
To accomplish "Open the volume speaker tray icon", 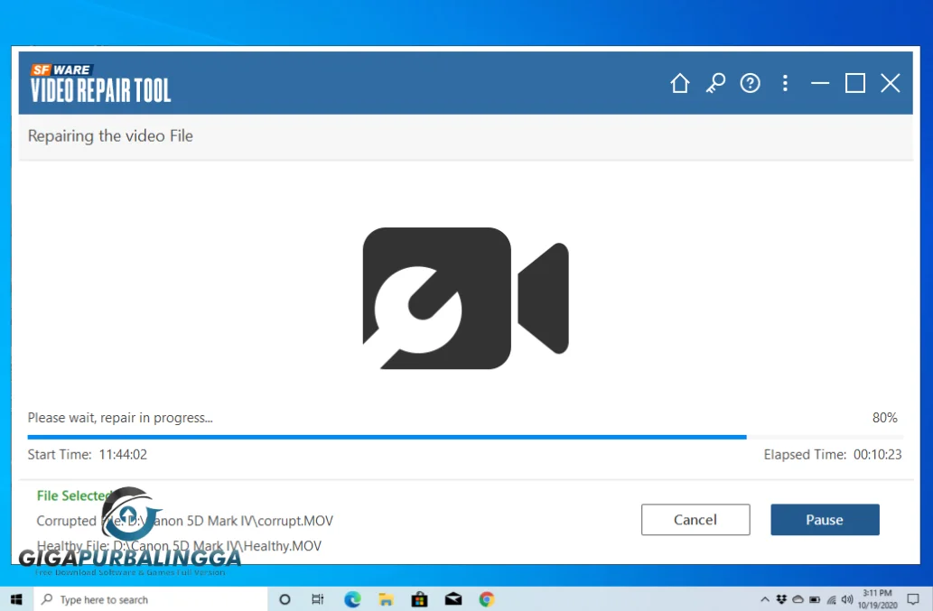I will click(846, 599).
